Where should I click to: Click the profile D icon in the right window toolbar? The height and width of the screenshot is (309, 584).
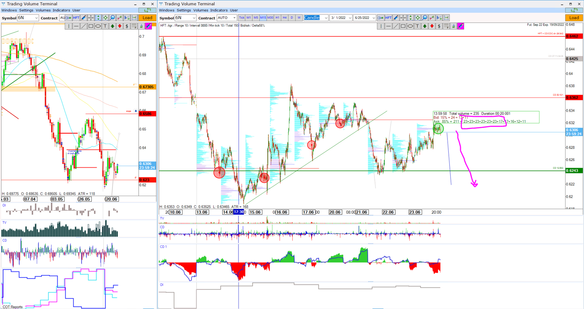[x=439, y=18]
